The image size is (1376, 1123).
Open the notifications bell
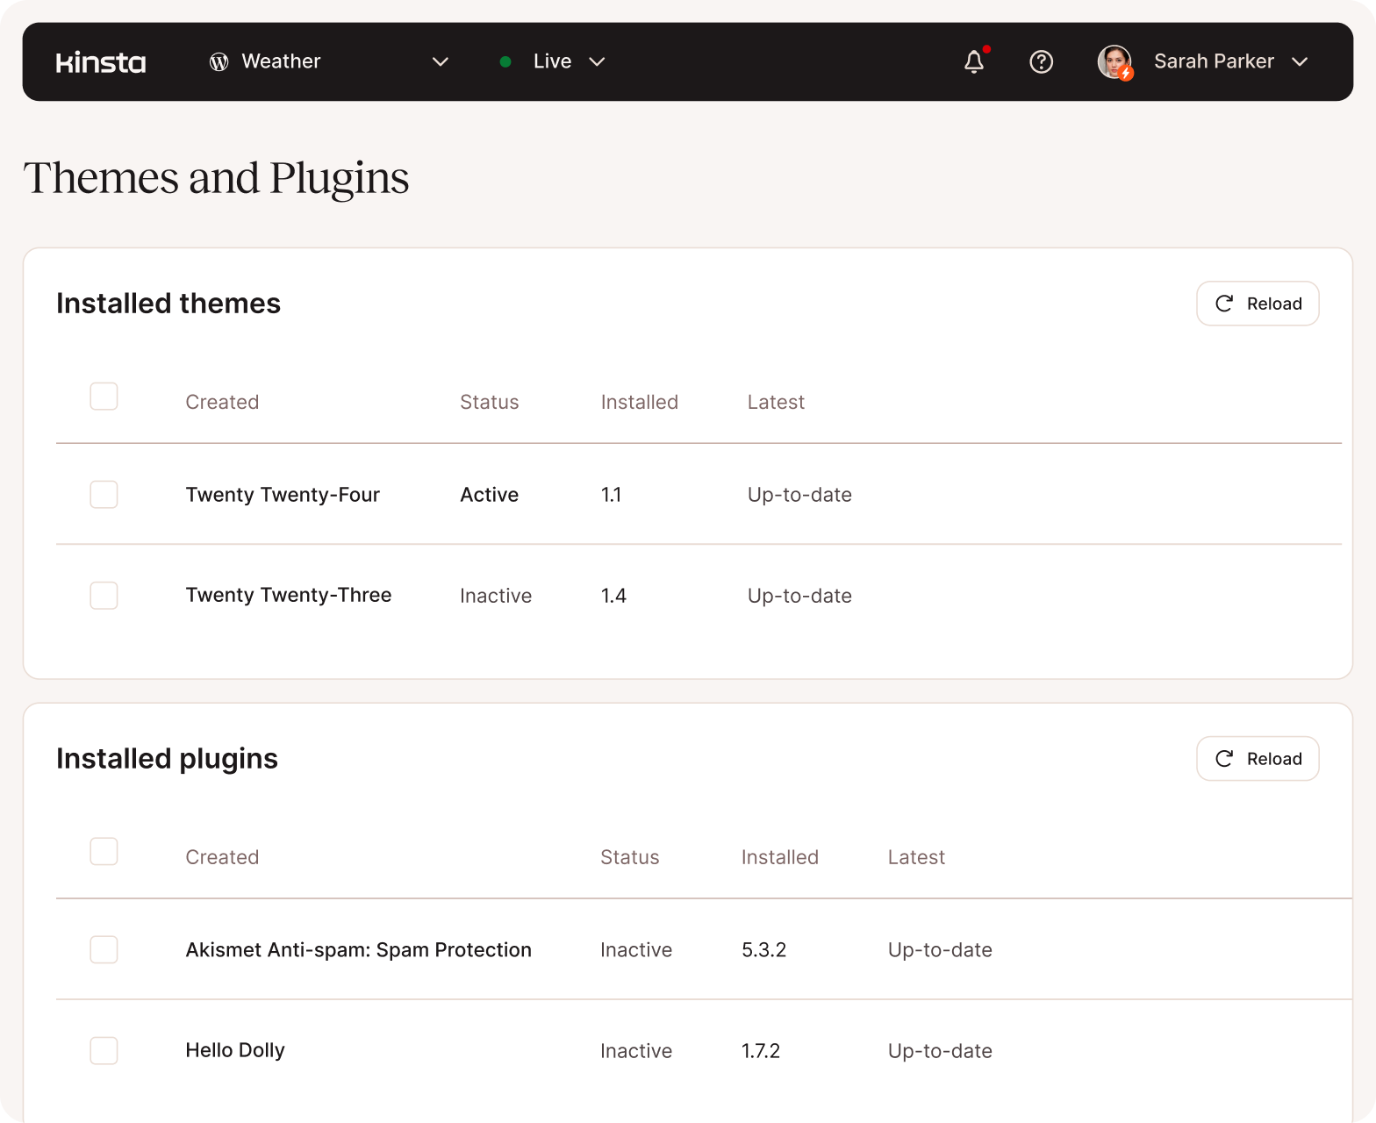(x=974, y=61)
